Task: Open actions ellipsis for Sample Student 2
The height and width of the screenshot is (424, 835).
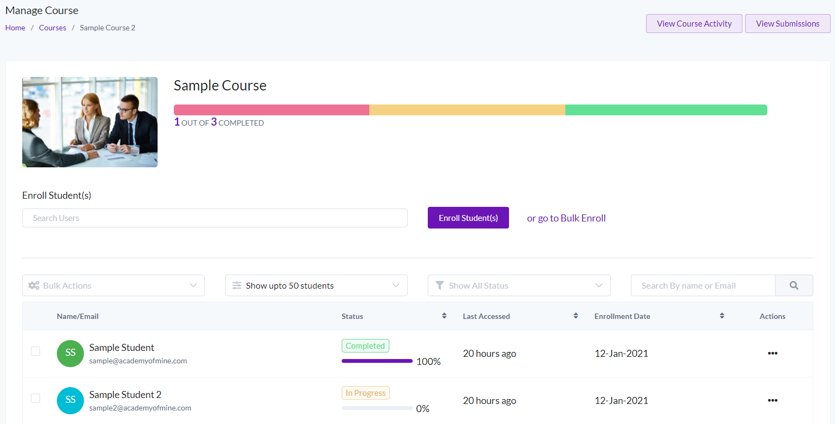Action: (x=773, y=400)
